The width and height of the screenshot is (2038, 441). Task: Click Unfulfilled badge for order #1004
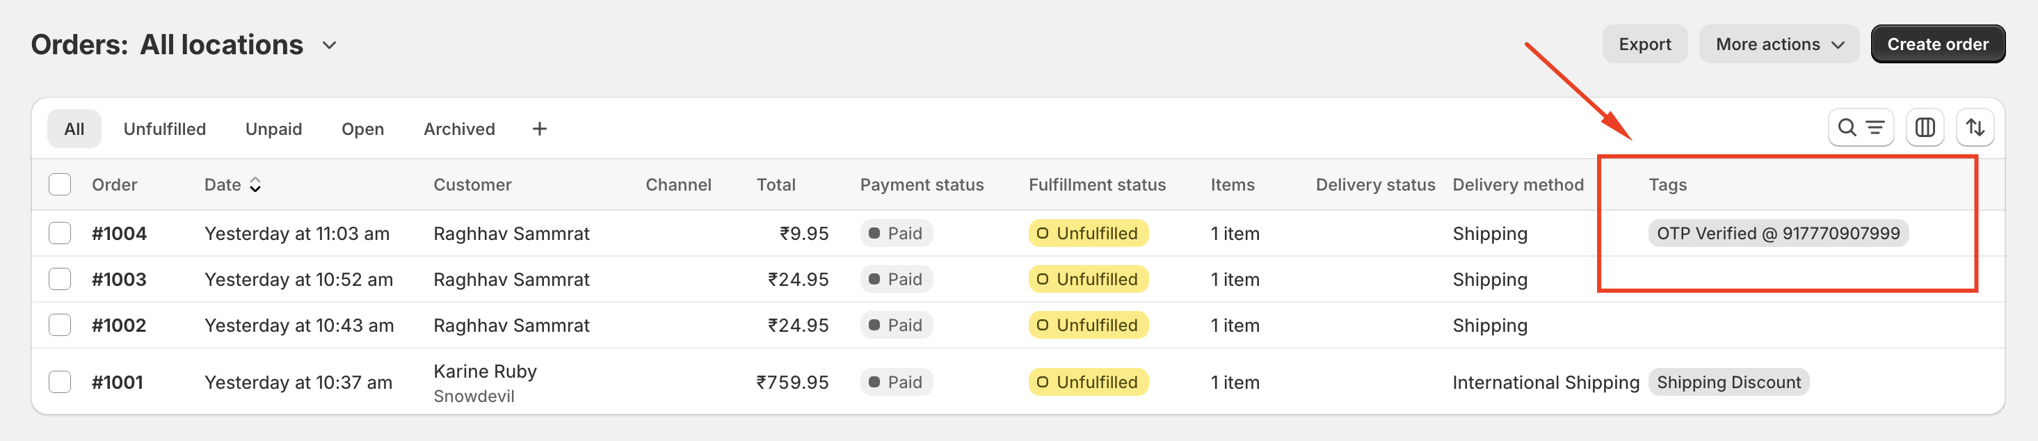tap(1088, 234)
